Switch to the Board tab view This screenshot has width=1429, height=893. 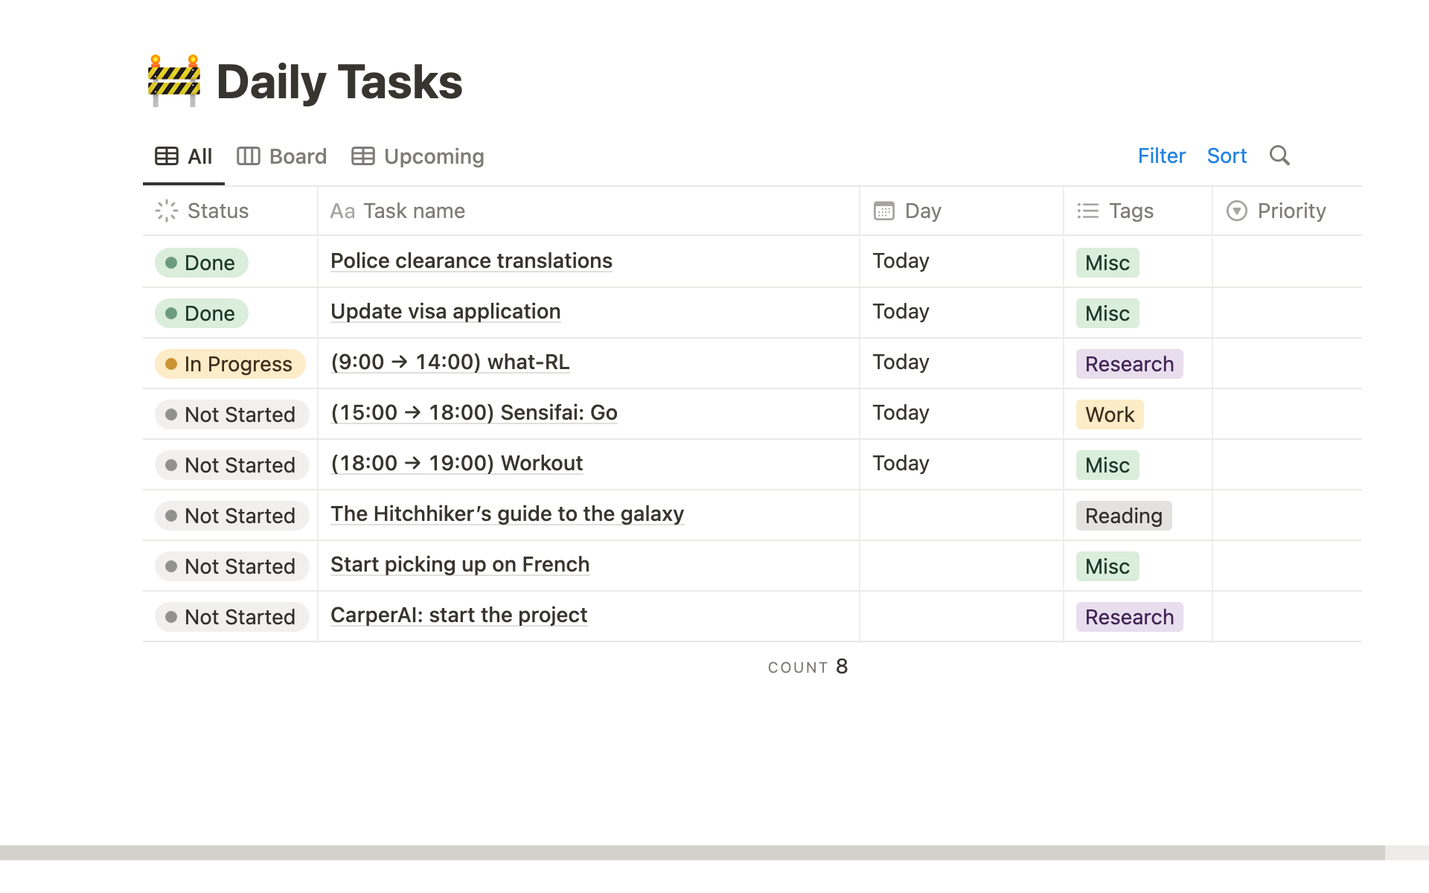(283, 156)
